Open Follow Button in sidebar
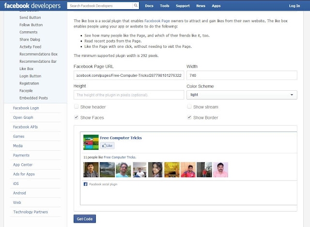This screenshot has height=227, width=310. tap(31, 25)
